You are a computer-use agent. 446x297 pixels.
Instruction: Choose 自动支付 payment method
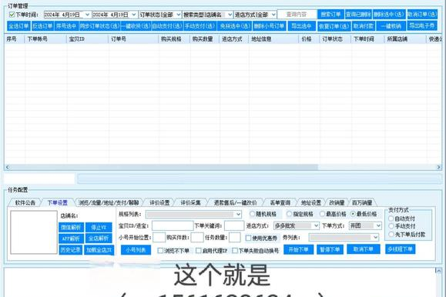tap(391, 219)
